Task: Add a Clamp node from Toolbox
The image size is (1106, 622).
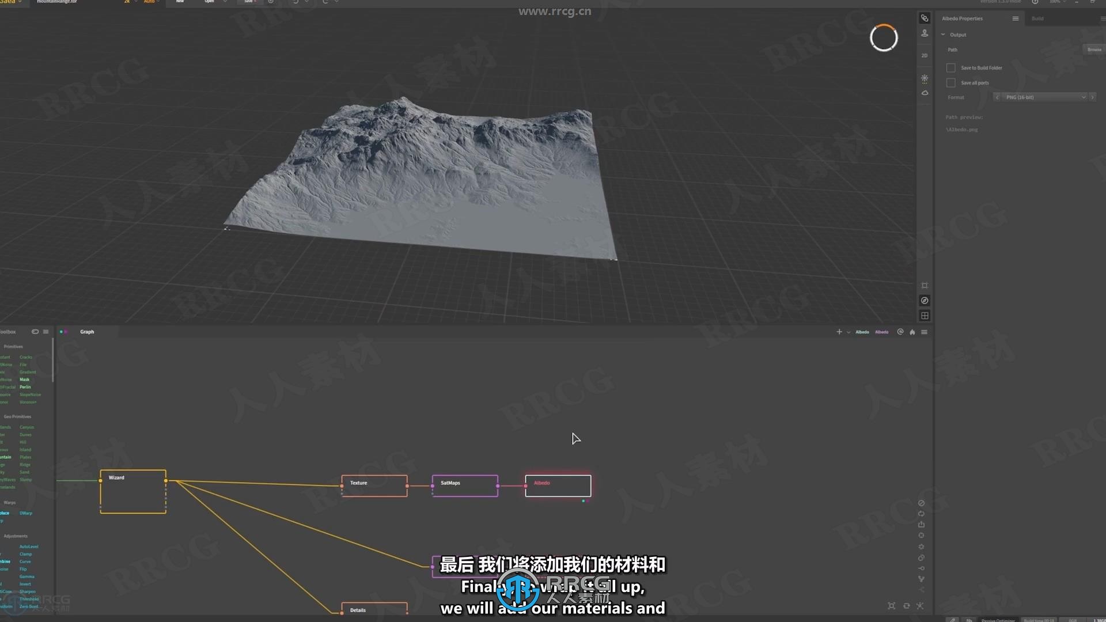Action: coord(25,554)
